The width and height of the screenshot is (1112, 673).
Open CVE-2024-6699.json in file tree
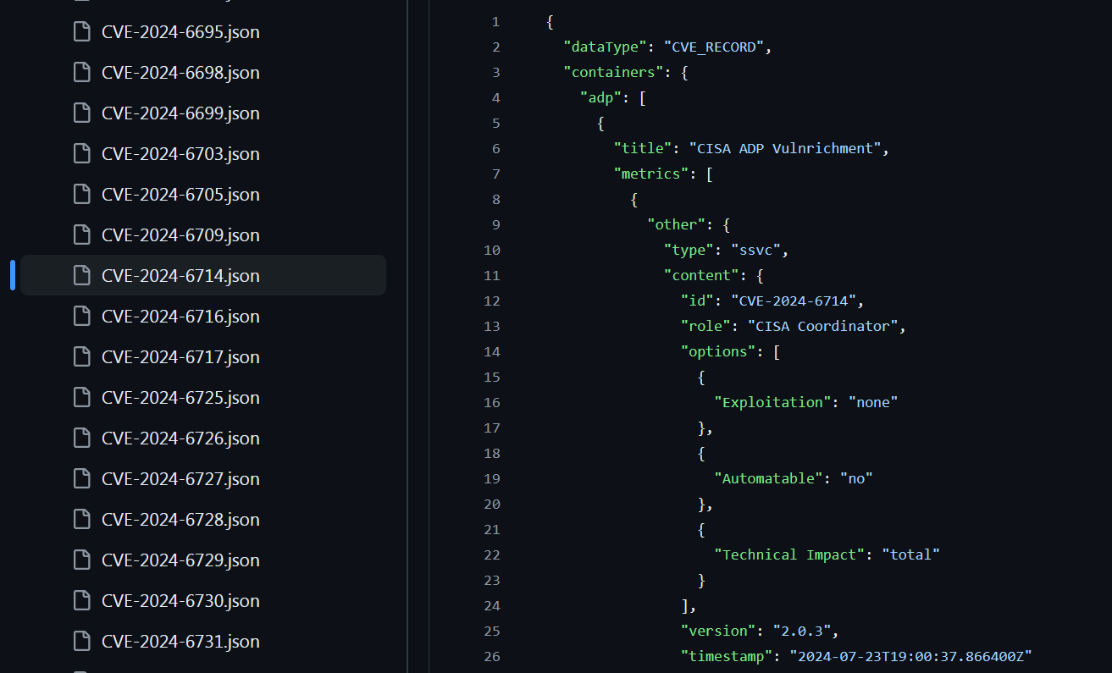[180, 113]
